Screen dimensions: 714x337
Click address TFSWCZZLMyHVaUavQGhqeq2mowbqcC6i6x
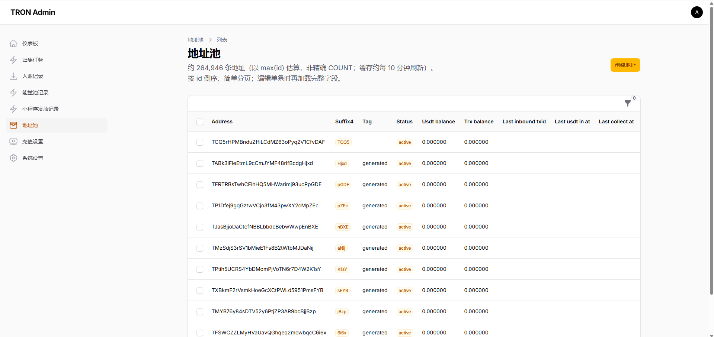[269, 333]
